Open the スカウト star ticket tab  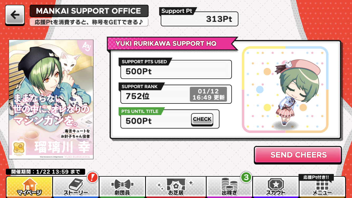(275, 187)
